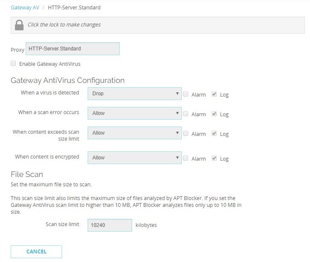Screen dimensions: 310x262
Task: Check Alarm for content exceeds scan size limit
Action: pos(186,133)
